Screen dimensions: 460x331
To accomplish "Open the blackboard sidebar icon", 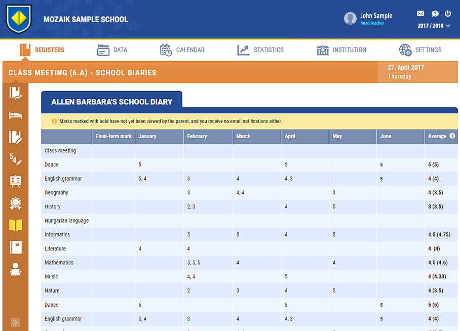I will pyautogui.click(x=15, y=182).
